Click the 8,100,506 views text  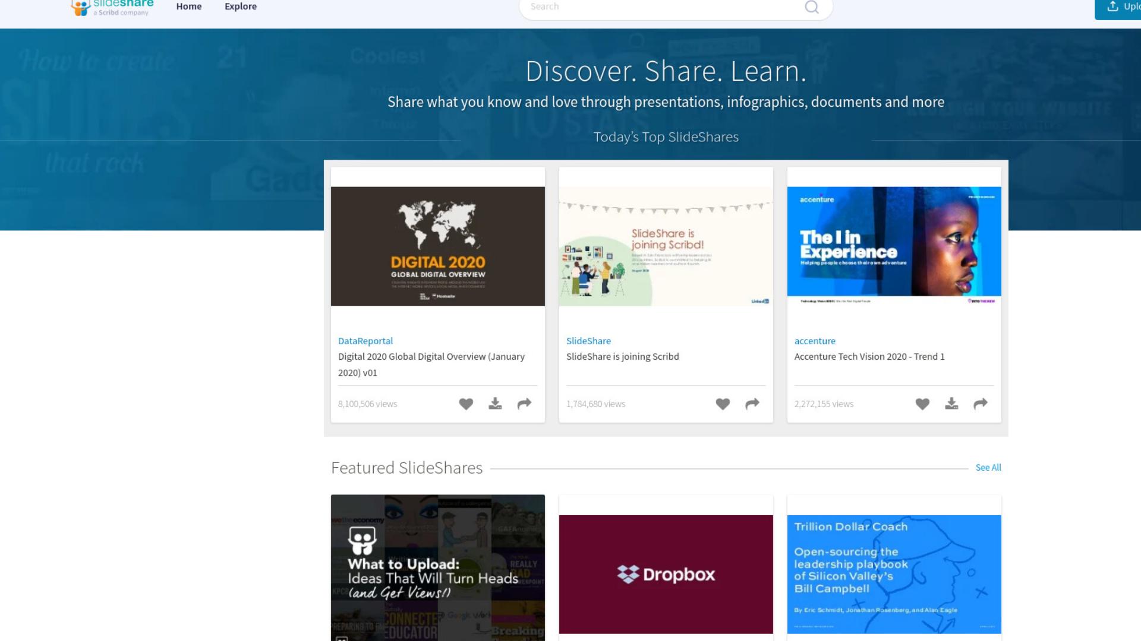coord(367,404)
